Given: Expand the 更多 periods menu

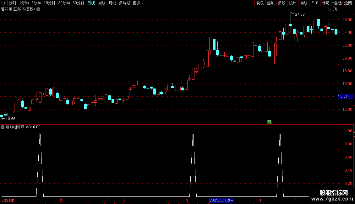Looking at the screenshot, I should pyautogui.click(x=138, y=3).
